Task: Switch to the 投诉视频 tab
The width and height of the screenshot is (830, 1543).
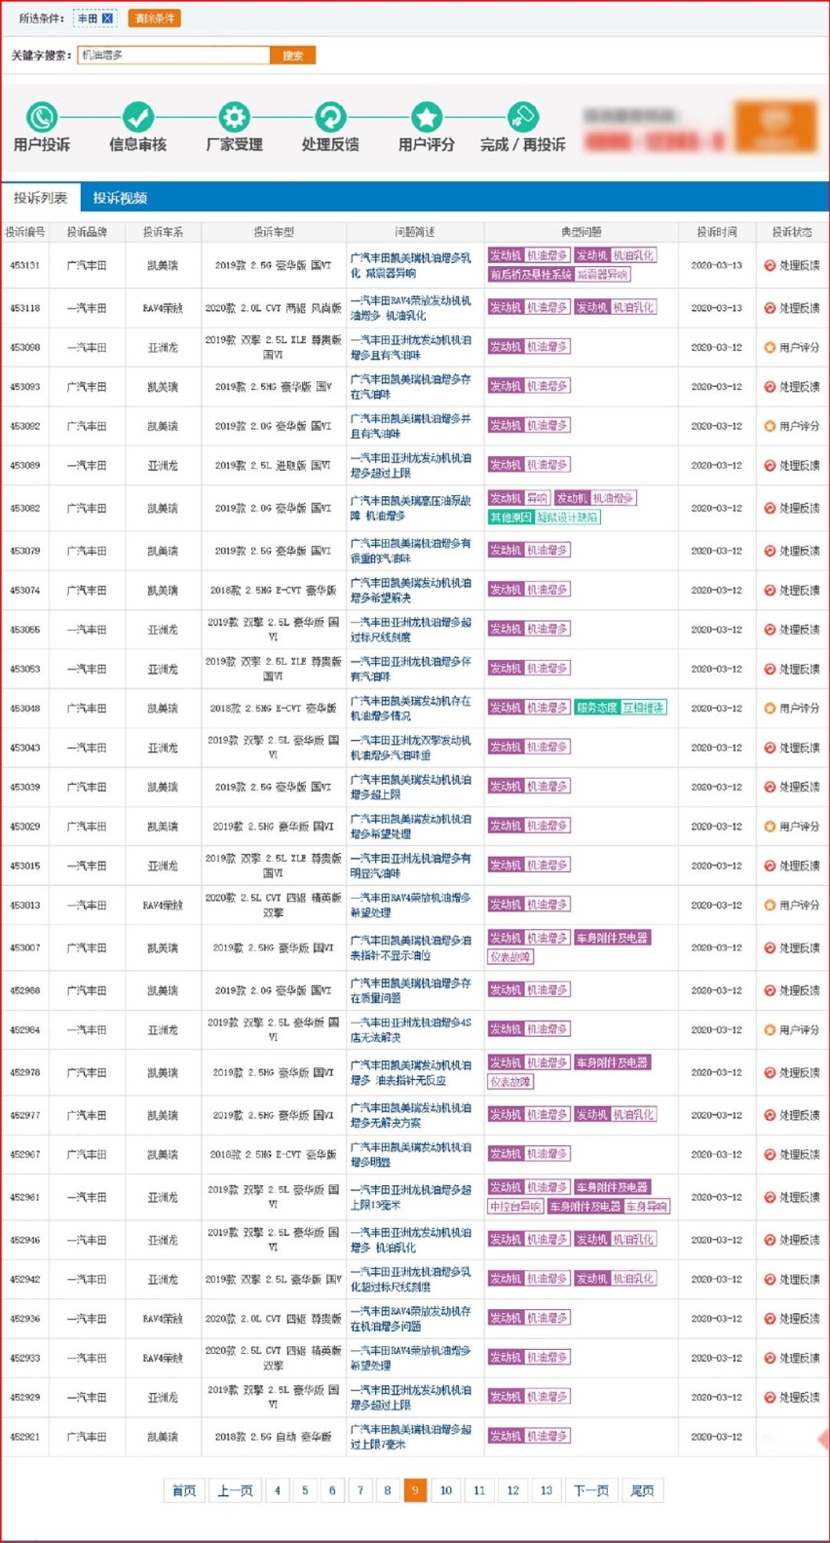Action: pyautogui.click(x=120, y=198)
